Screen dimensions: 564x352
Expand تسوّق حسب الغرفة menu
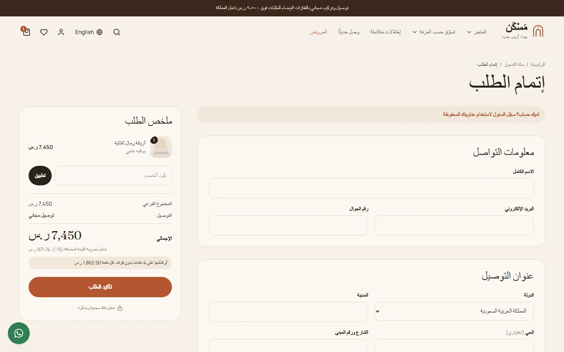tap(434, 32)
